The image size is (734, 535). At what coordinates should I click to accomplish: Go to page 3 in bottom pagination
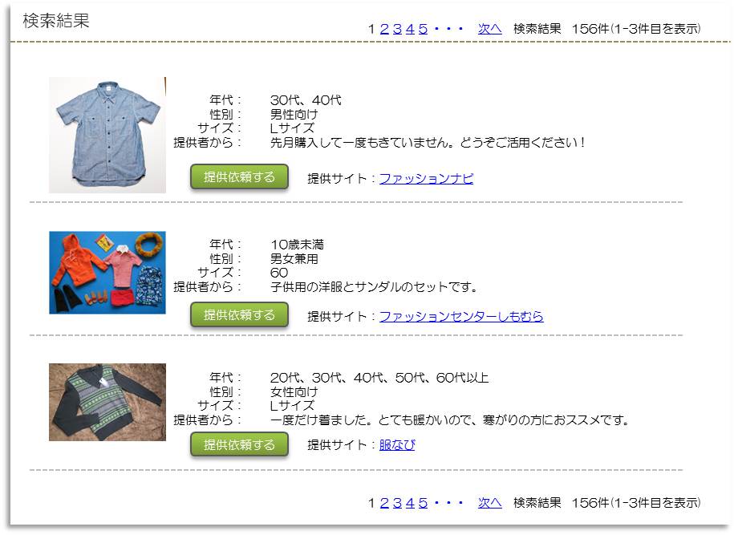(x=397, y=503)
